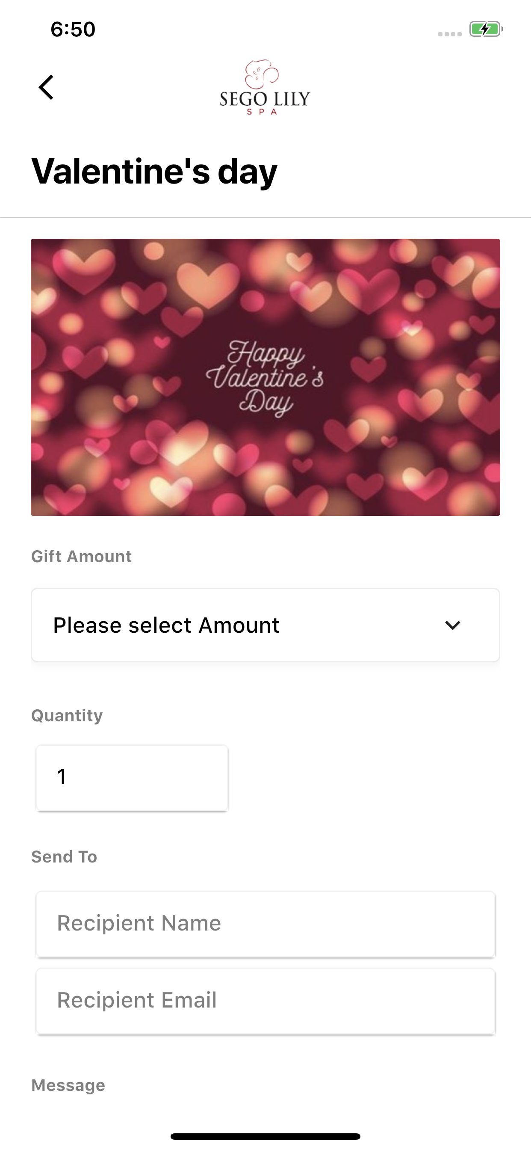
Task: Tap the SPA text under logo
Action: click(263, 112)
